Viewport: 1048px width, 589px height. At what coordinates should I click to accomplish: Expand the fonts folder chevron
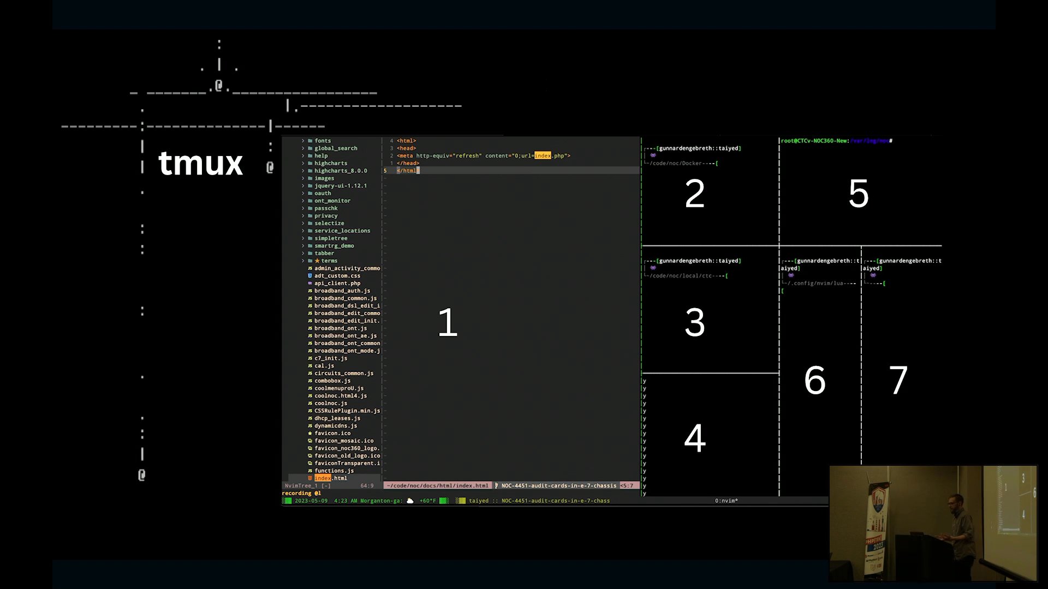303,141
